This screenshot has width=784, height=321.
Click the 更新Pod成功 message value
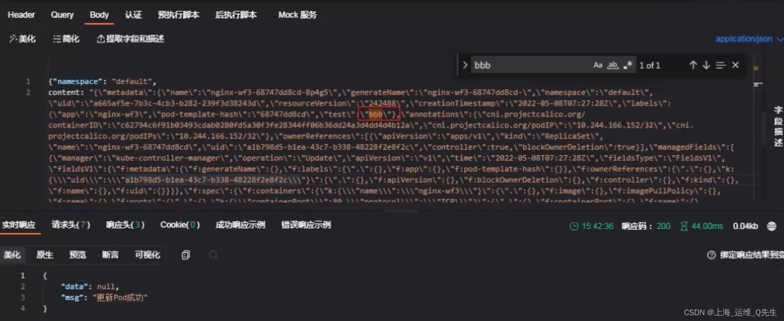click(120, 298)
